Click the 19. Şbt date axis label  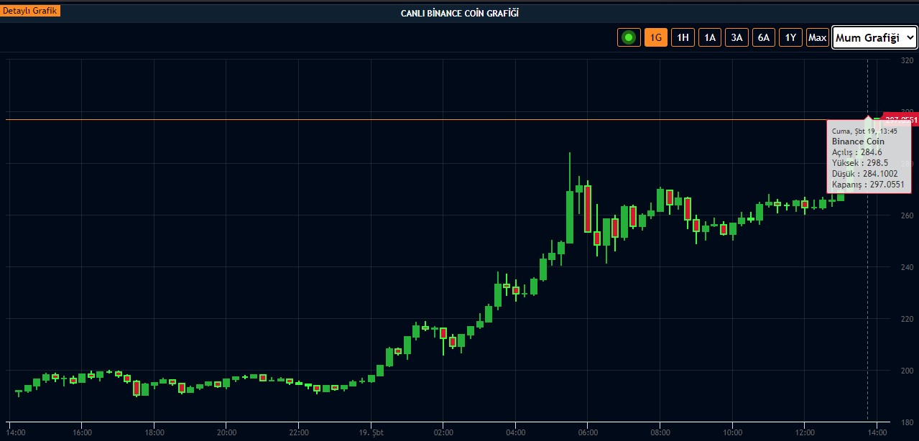(371, 432)
